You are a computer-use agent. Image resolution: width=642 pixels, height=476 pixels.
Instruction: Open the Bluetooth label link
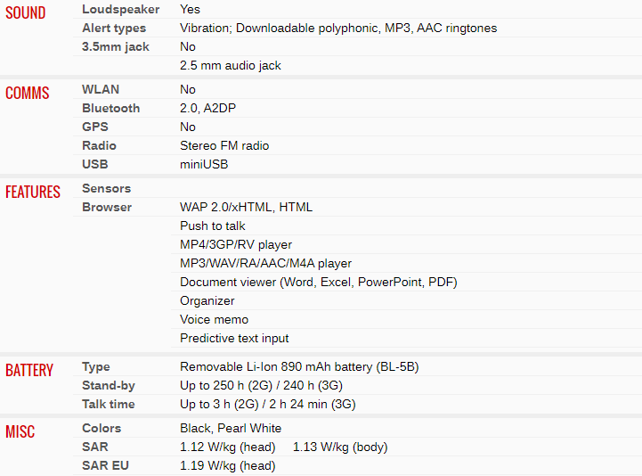[x=111, y=108]
